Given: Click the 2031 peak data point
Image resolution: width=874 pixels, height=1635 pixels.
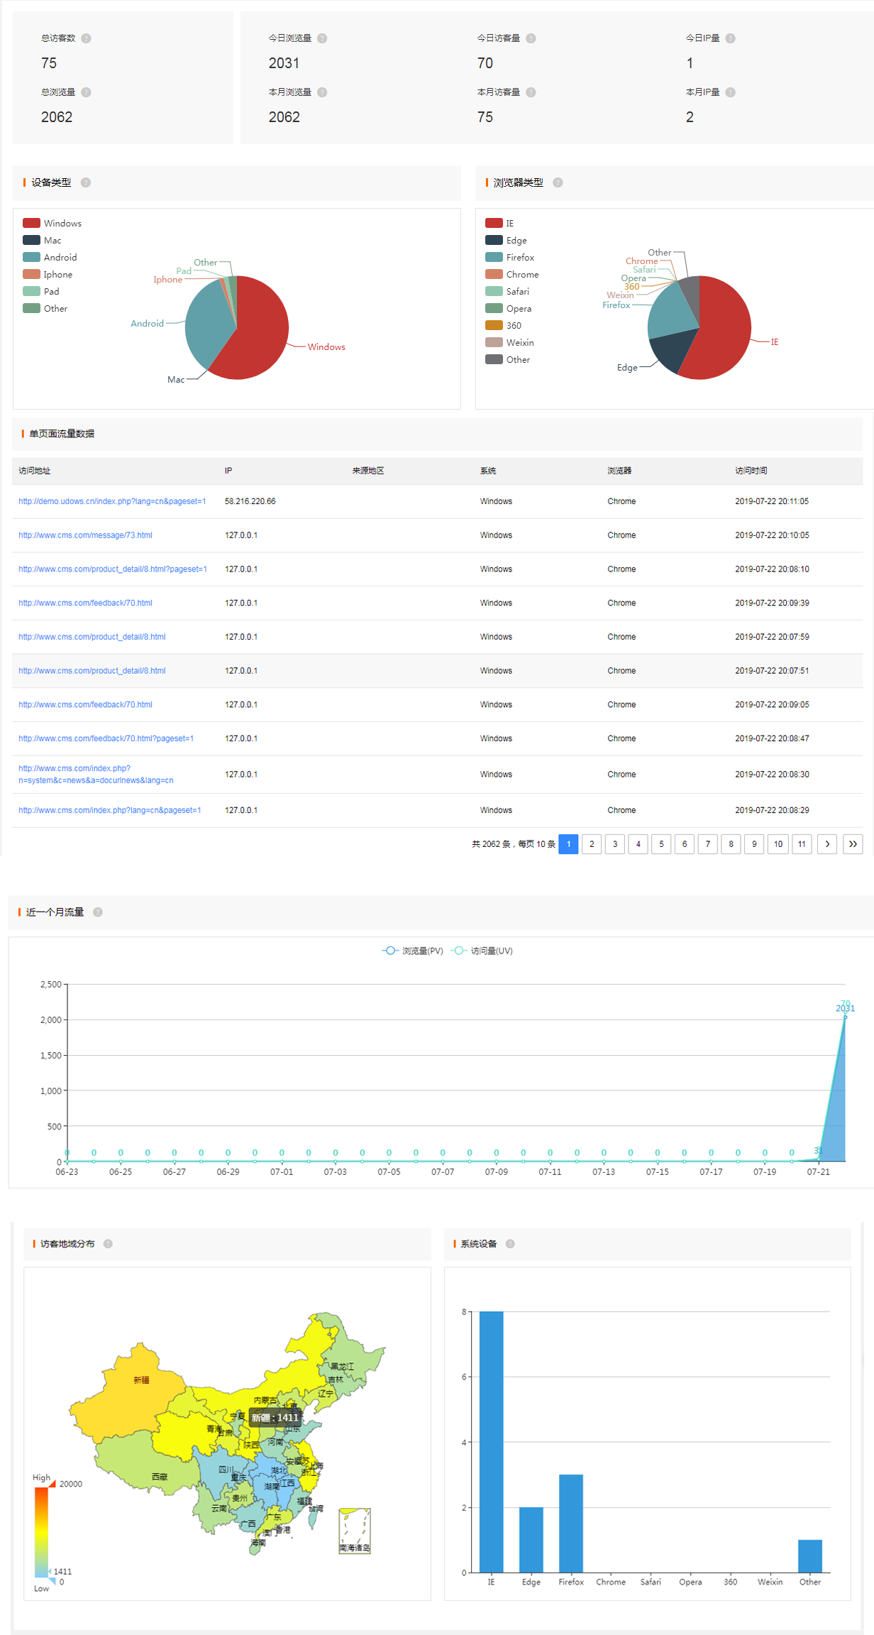Looking at the screenshot, I should pyautogui.click(x=845, y=1017).
